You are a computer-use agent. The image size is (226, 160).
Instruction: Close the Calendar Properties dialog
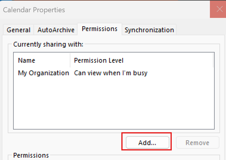218,9
